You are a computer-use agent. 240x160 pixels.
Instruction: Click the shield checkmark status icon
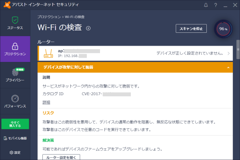[x=15, y=20]
